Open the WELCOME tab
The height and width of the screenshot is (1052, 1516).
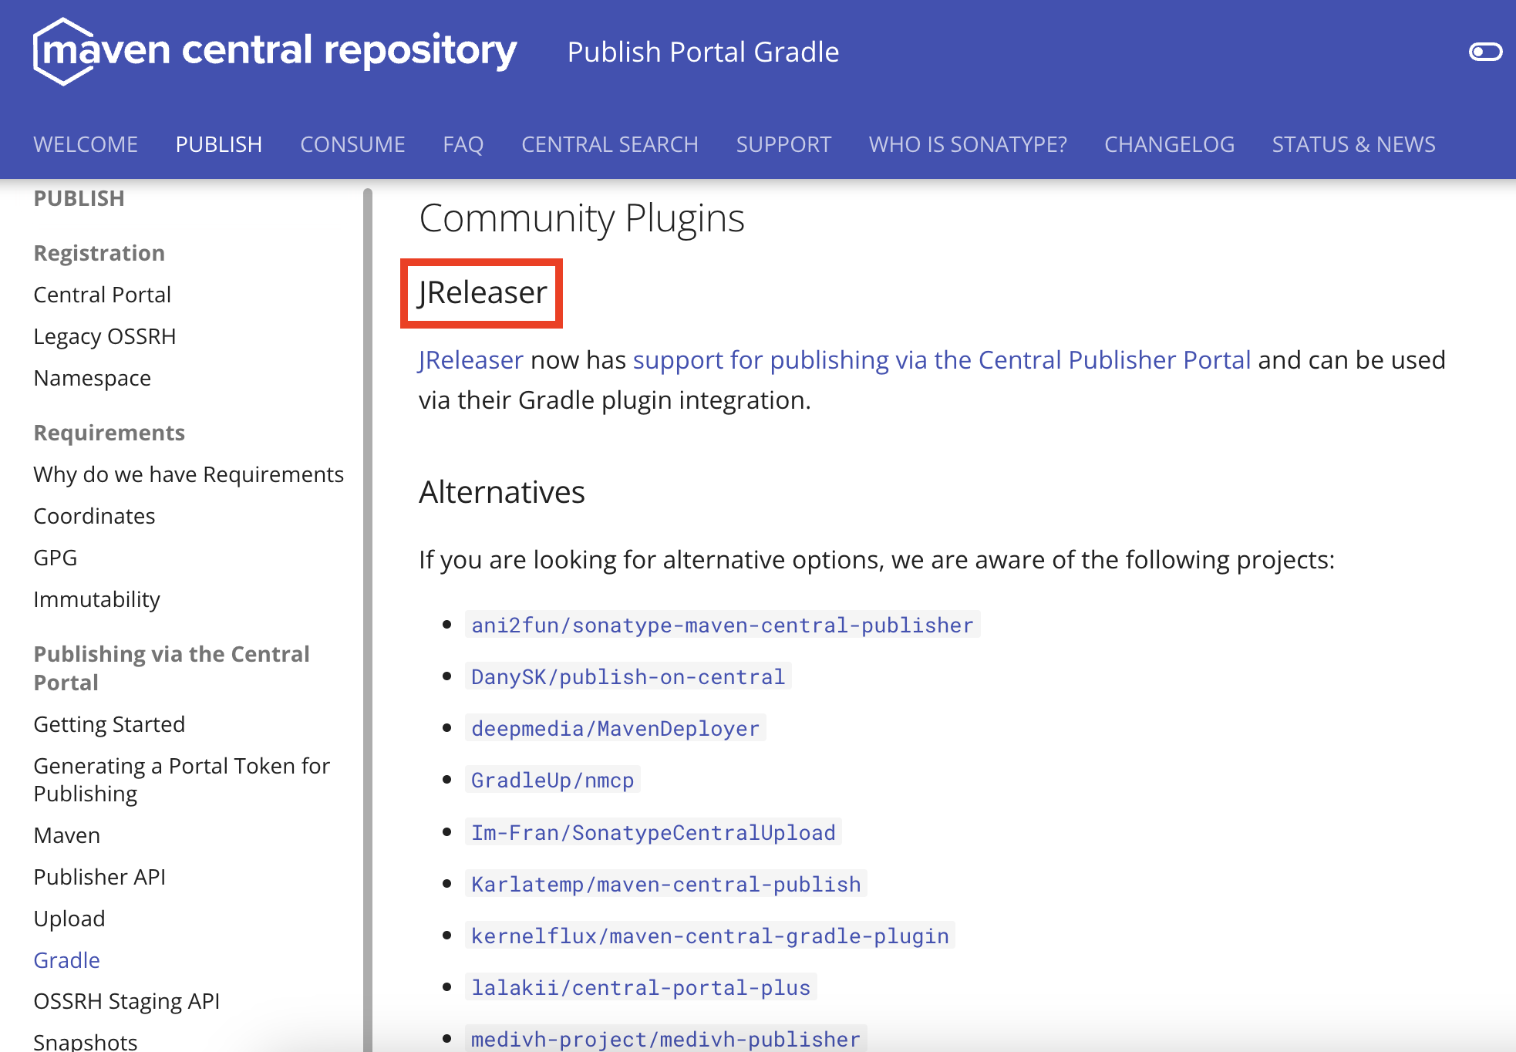pyautogui.click(x=86, y=144)
